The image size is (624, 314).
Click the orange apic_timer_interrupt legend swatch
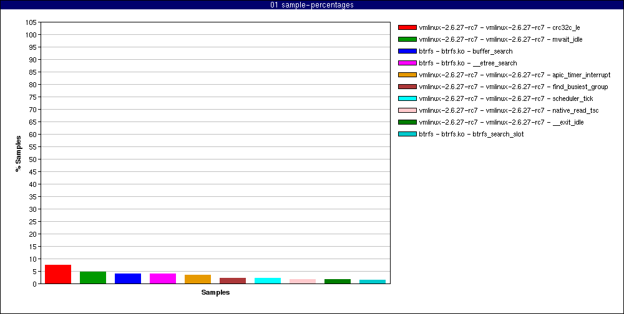click(407, 75)
